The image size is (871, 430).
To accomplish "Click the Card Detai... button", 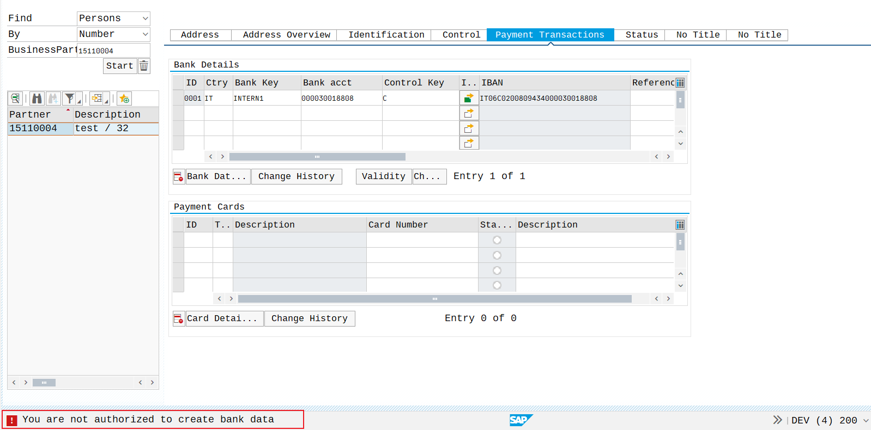I will coord(225,318).
